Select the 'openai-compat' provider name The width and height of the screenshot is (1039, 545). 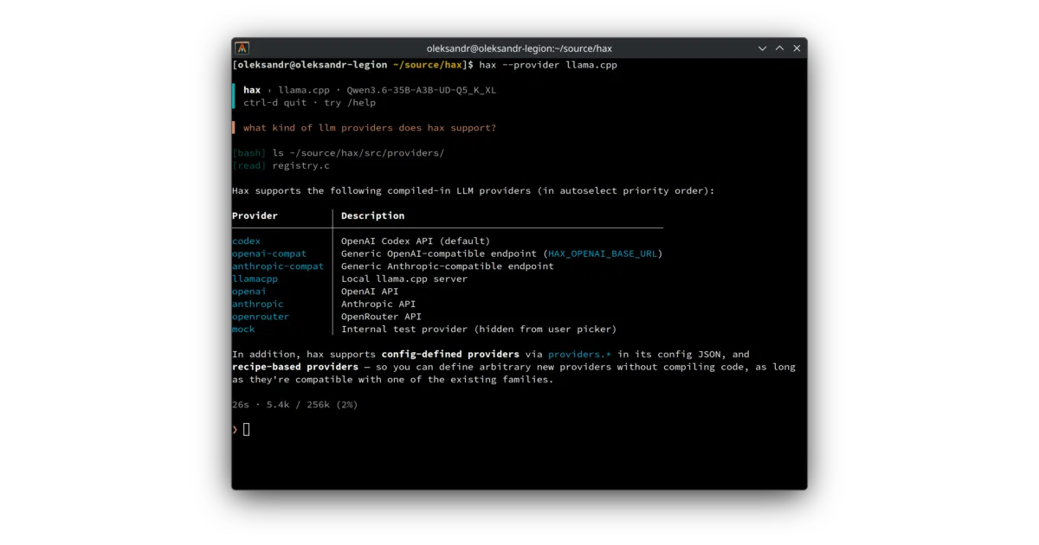pos(269,253)
